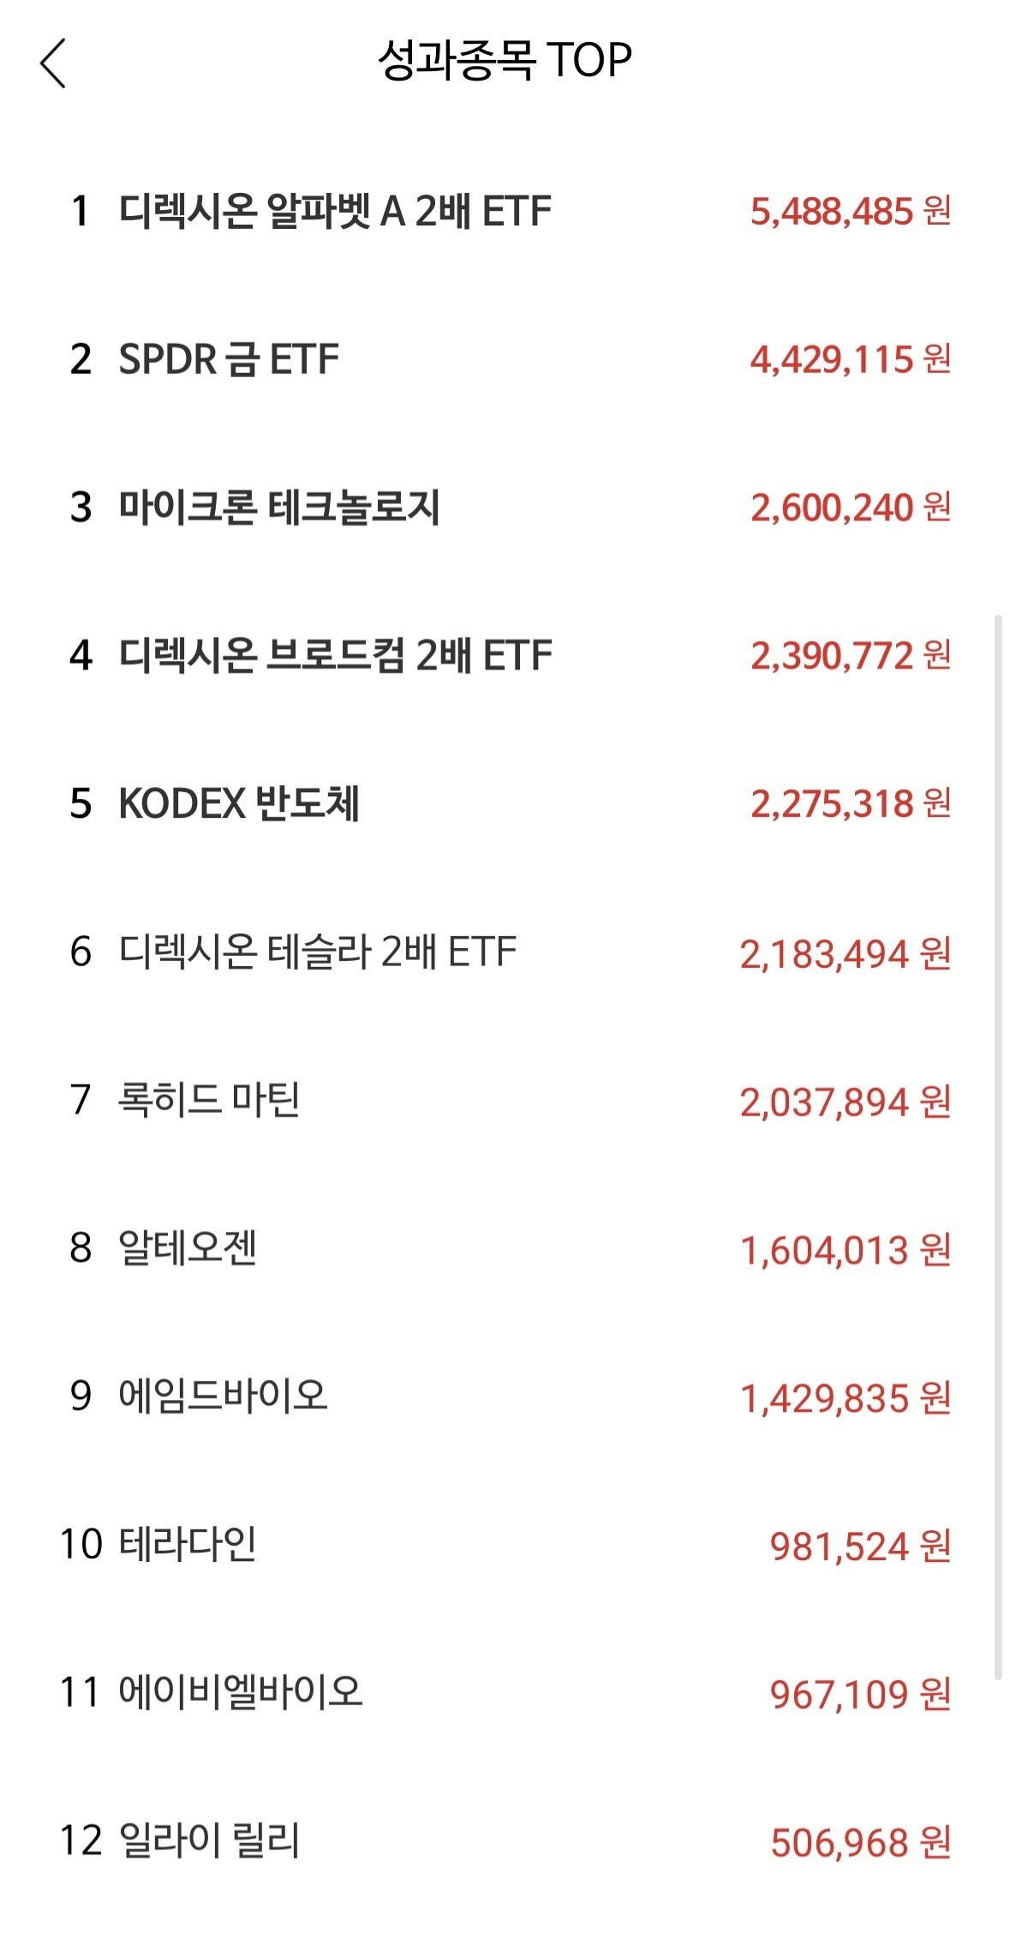Click the 성과종목 TOP page title
1010x1952 pixels.
click(505, 62)
